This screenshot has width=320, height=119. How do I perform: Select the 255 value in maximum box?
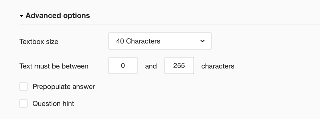(179, 65)
